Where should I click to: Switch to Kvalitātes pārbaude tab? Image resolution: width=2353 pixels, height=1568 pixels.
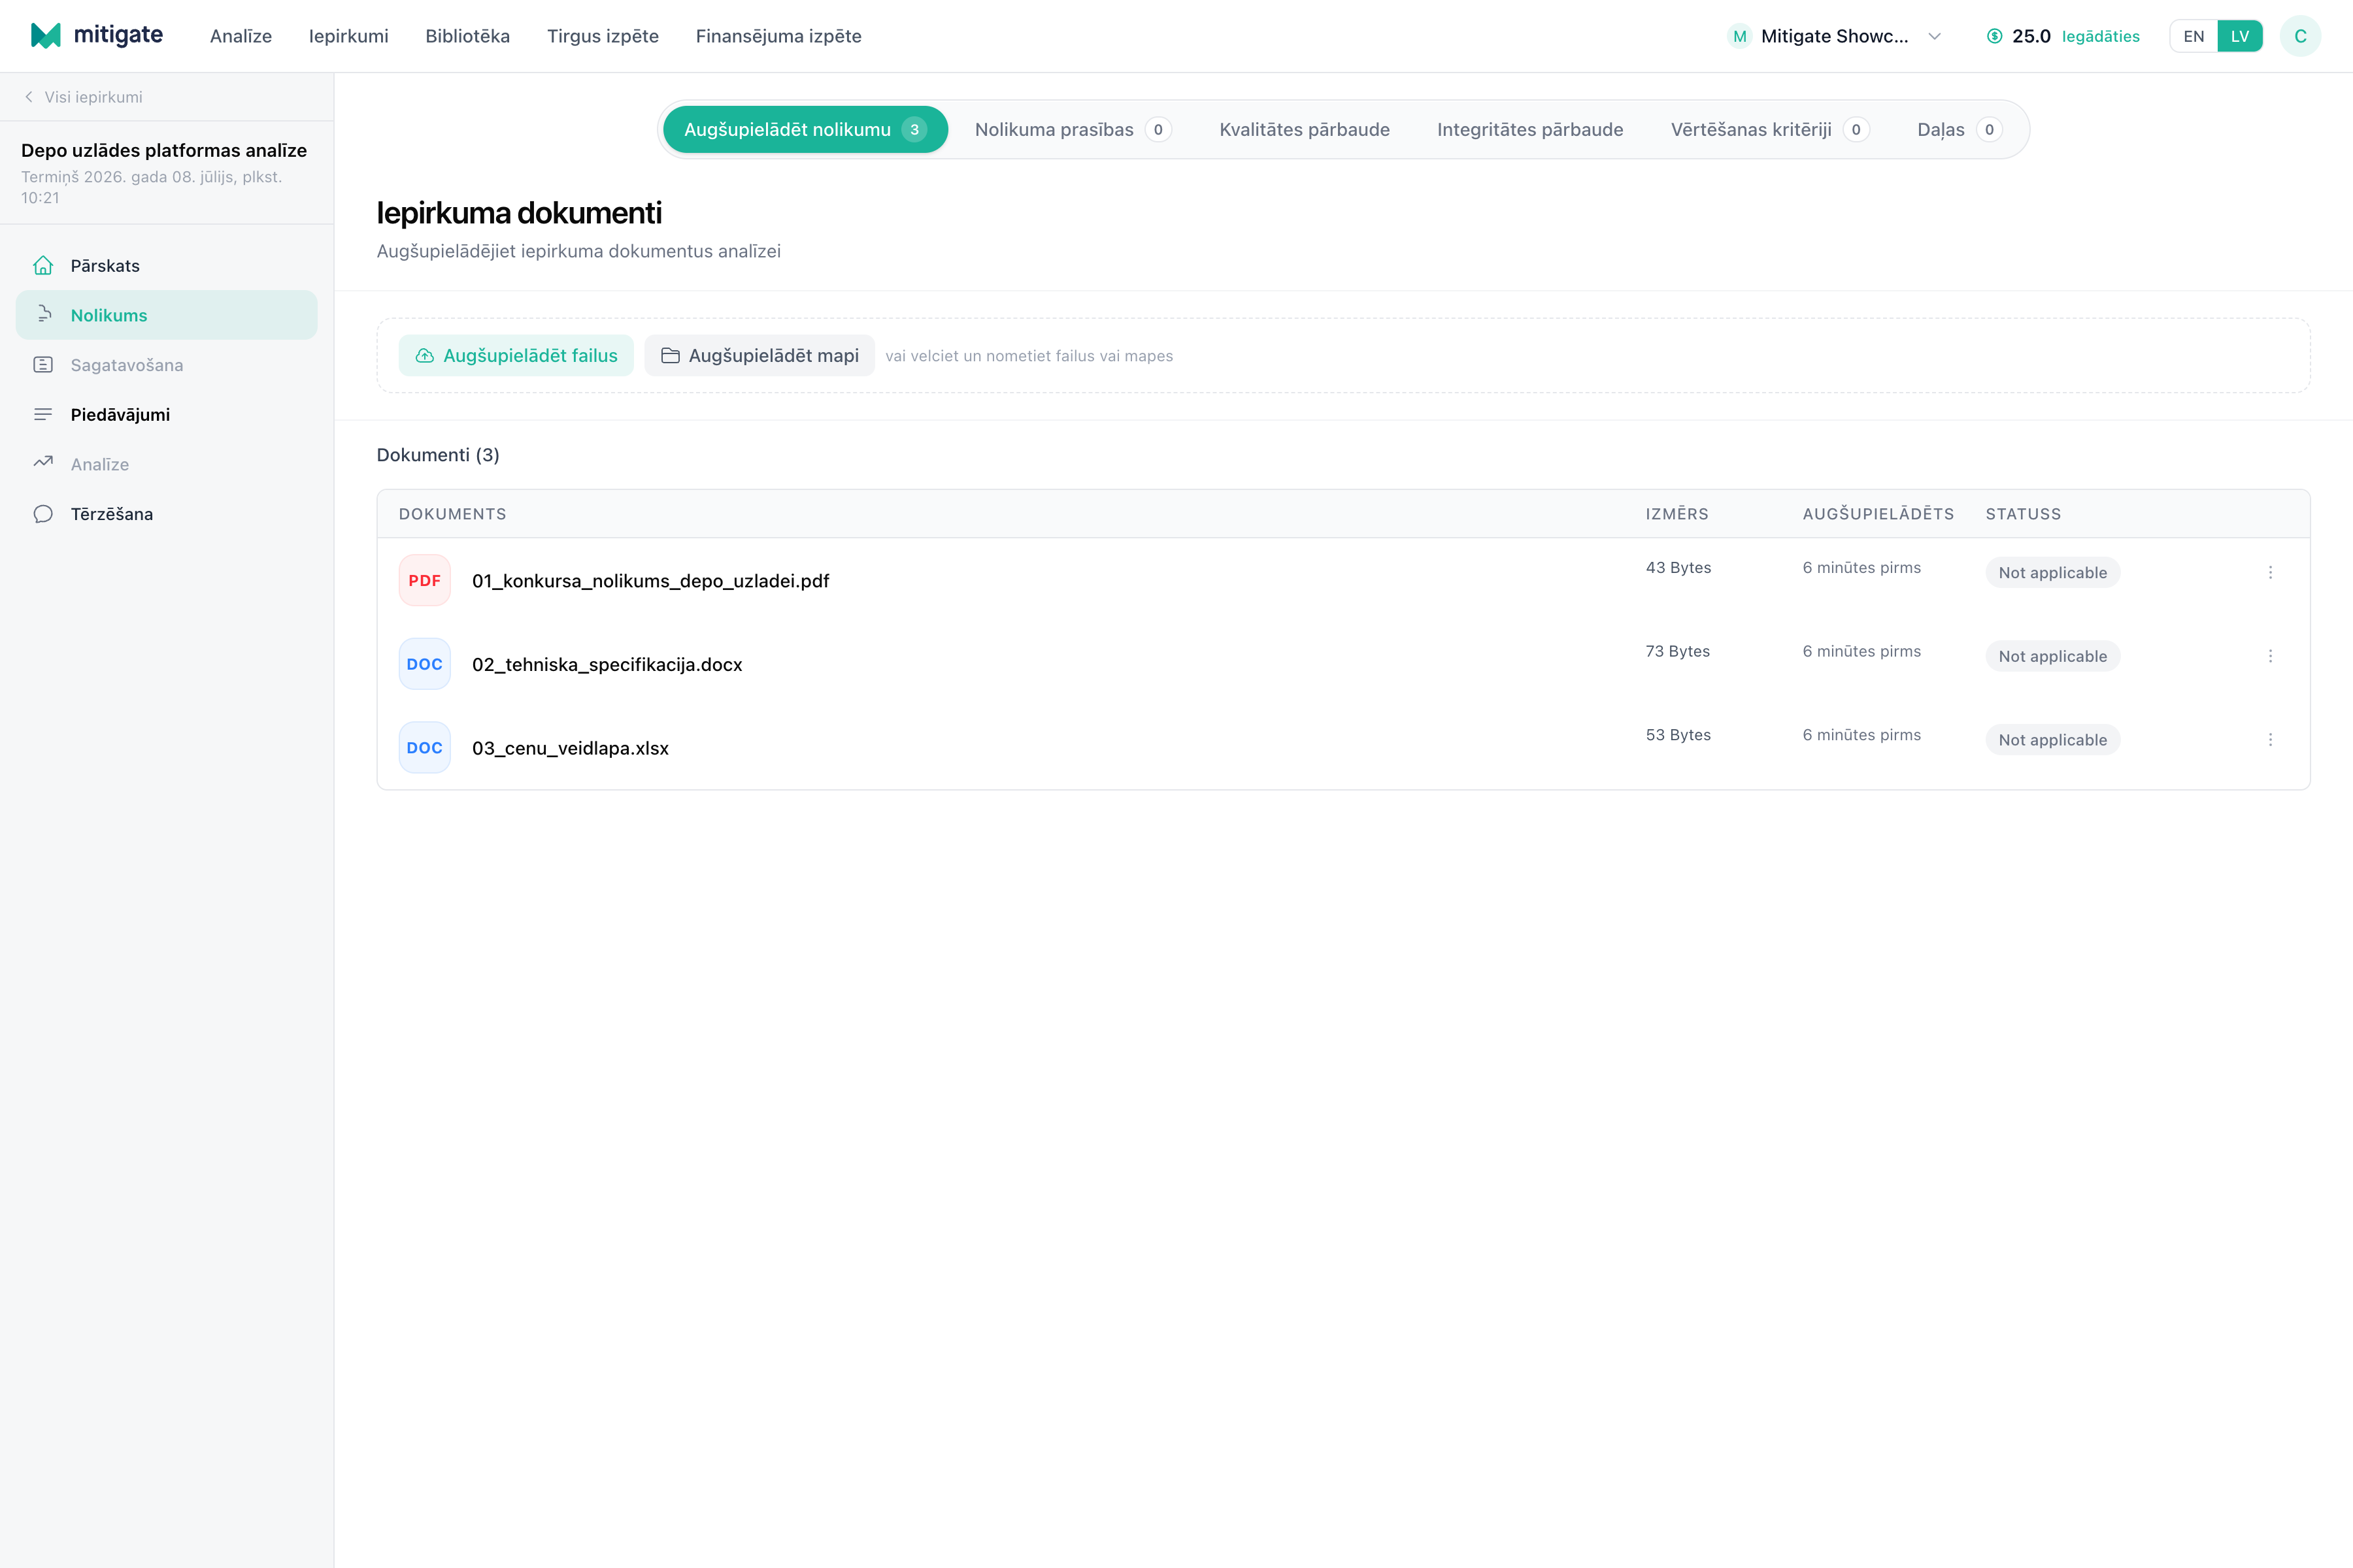tap(1305, 129)
